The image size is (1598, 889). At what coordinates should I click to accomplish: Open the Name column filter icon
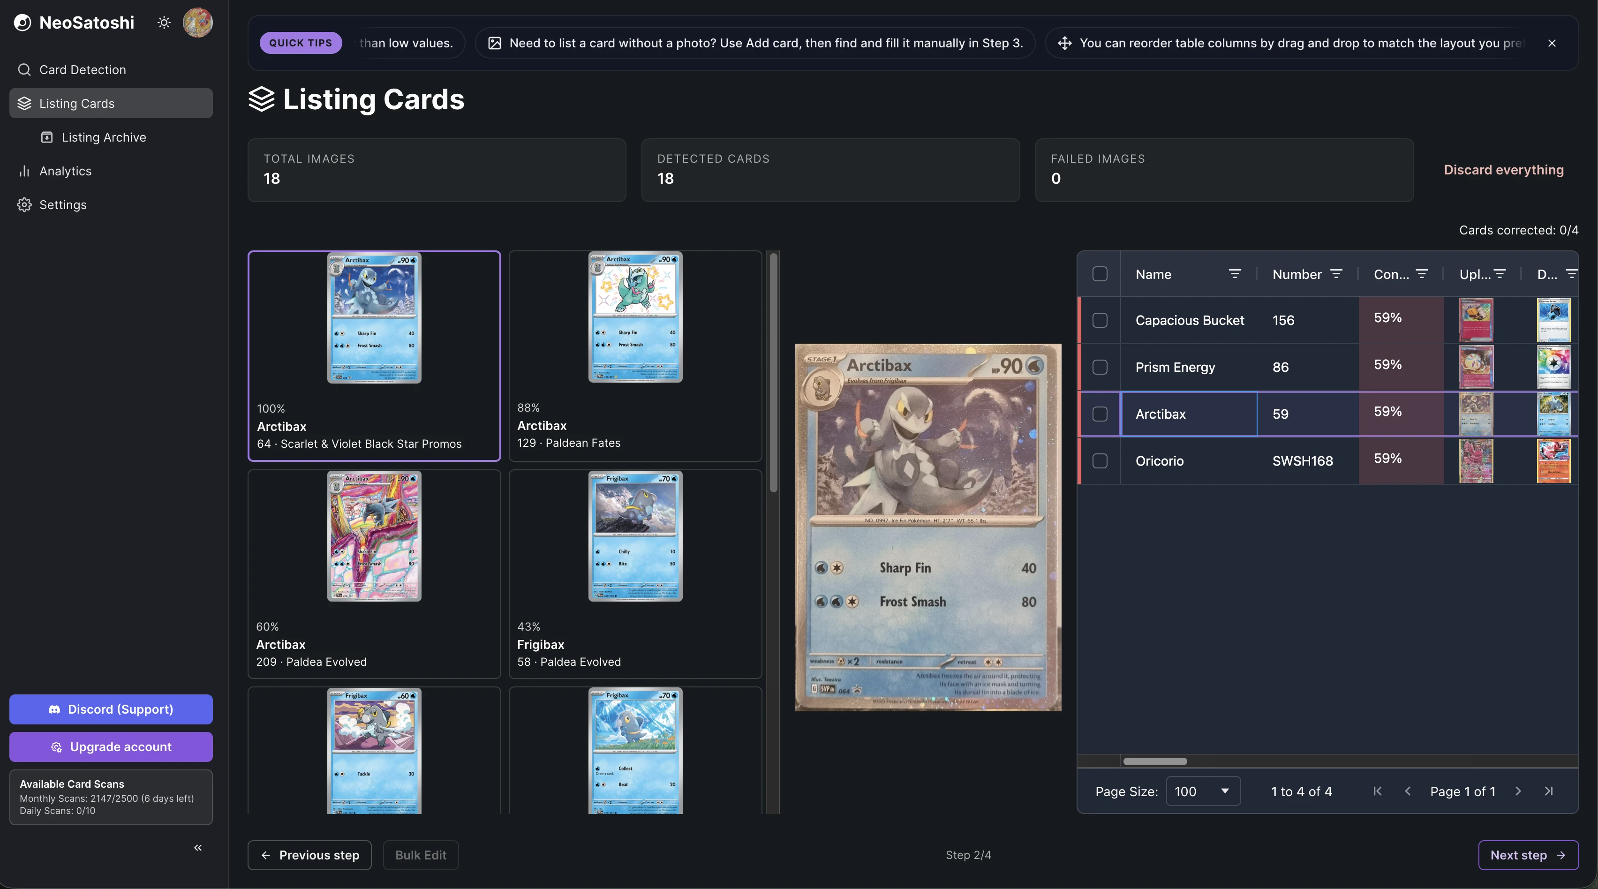click(1235, 274)
